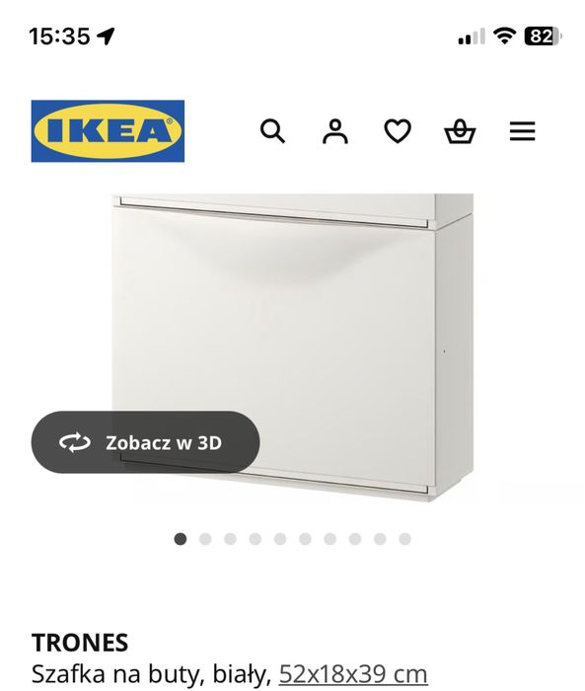This screenshot has width=585, height=691.
Task: Open the hamburger menu
Action: point(523,131)
